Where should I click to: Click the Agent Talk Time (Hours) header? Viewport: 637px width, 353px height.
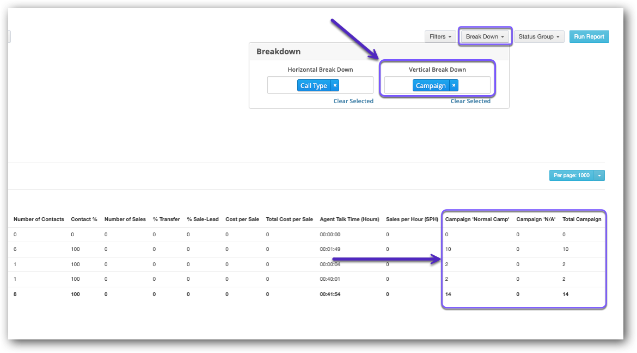tap(350, 219)
